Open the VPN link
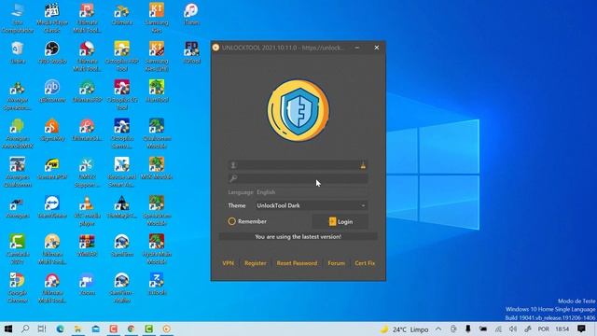Screen dimensions: 597x336 (228, 263)
